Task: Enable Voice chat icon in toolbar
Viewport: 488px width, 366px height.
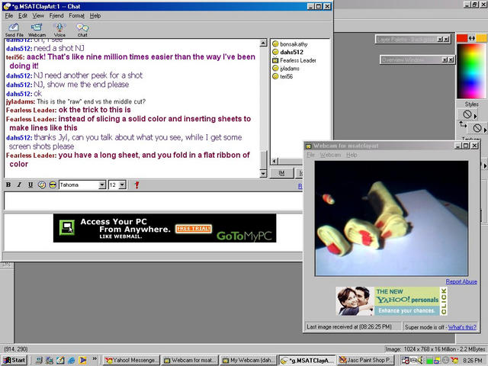Action: 59,30
